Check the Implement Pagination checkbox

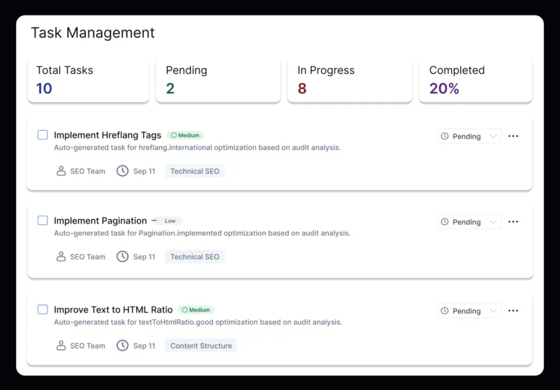[43, 220]
